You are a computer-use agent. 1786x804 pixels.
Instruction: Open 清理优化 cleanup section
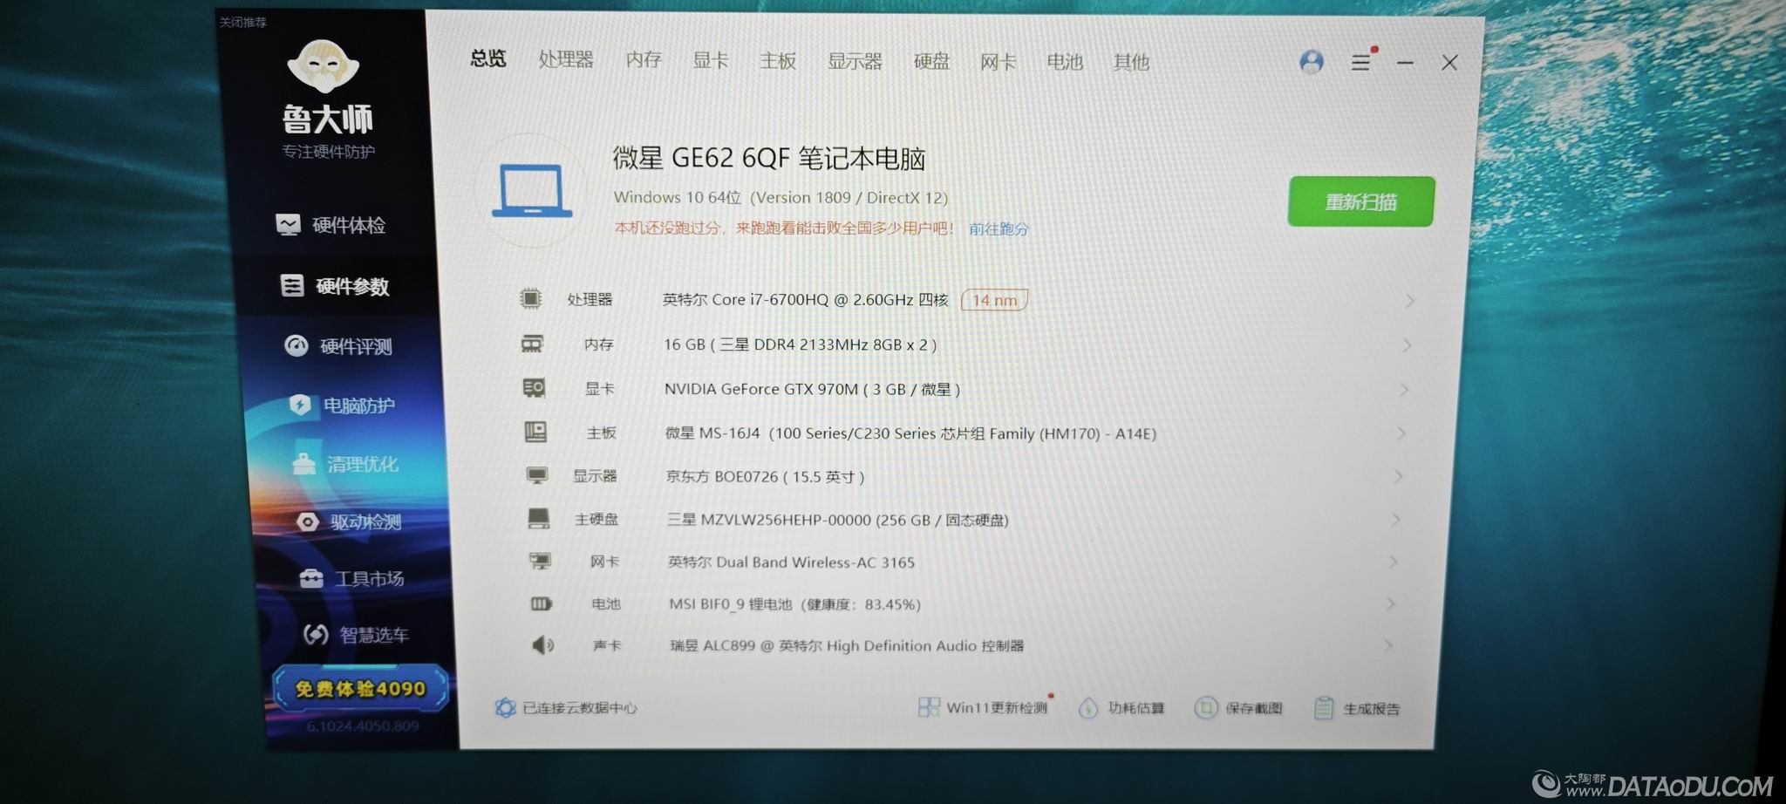[x=345, y=464]
